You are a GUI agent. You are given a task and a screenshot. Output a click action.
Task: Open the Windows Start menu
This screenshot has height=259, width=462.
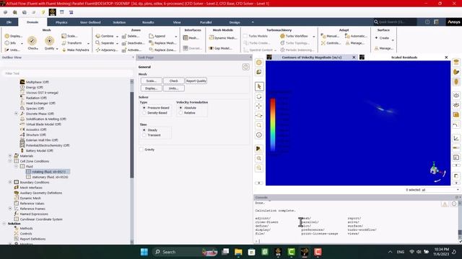(144, 252)
